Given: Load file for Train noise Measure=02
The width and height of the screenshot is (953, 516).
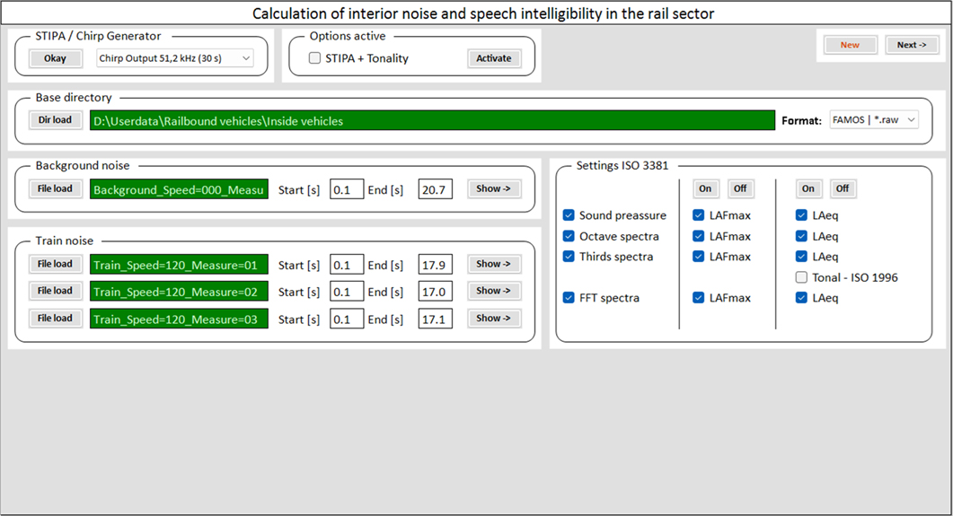Looking at the screenshot, I should click(x=55, y=291).
